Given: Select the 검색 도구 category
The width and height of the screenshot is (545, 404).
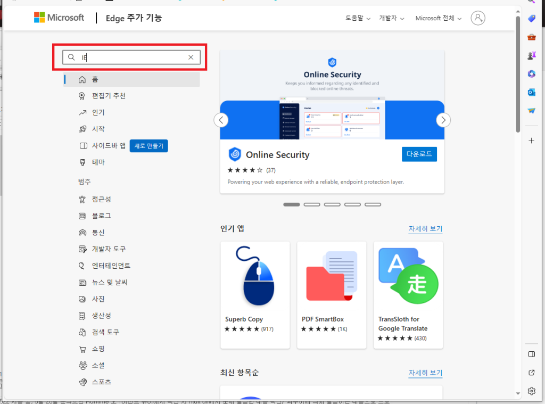Looking at the screenshot, I should pos(105,332).
